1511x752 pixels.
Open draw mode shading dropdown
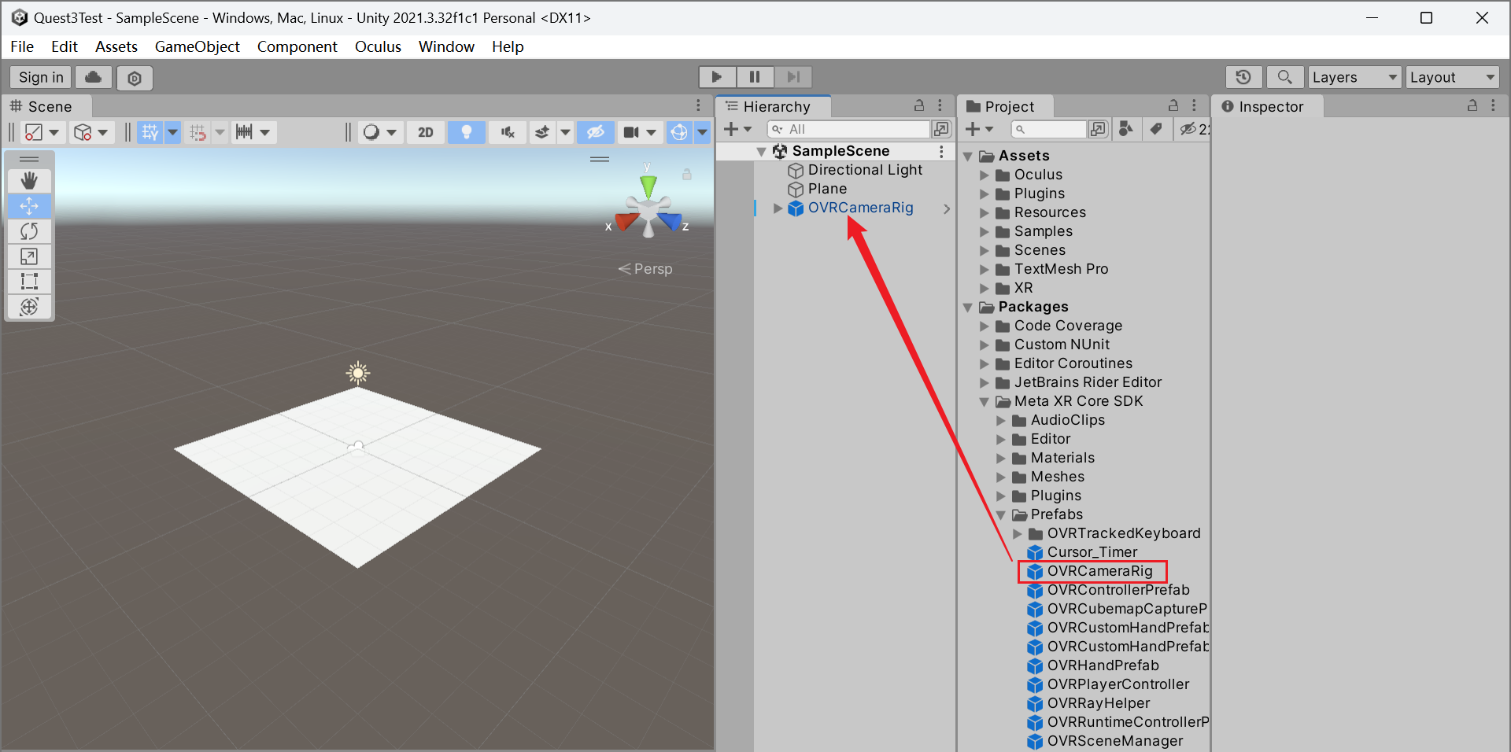click(x=379, y=132)
